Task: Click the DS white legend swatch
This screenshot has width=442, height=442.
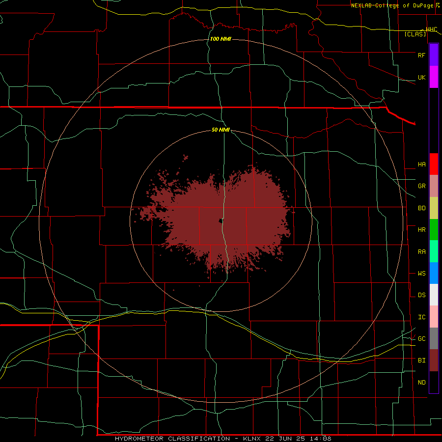Action: click(x=434, y=295)
